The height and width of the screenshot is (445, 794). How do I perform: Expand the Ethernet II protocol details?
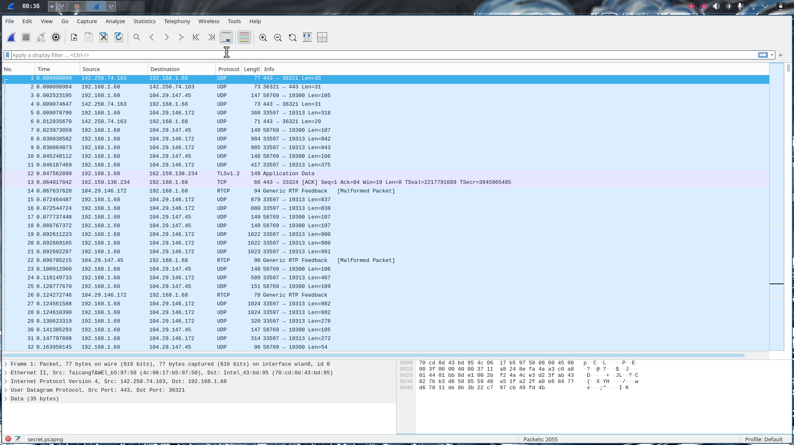(6, 372)
